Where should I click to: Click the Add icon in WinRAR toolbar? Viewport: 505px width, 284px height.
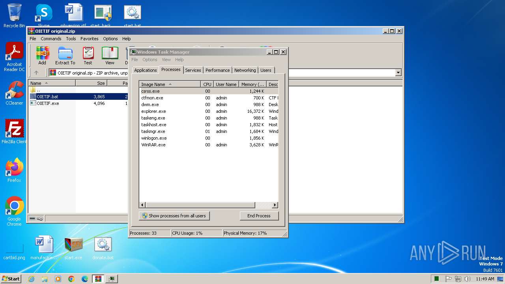[42, 55]
